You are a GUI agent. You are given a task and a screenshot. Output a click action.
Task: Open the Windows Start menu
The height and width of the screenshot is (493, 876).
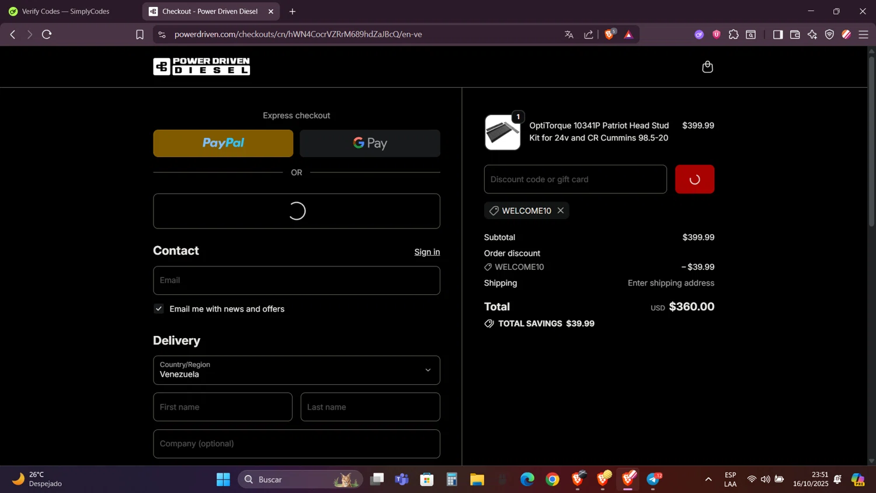click(x=223, y=480)
